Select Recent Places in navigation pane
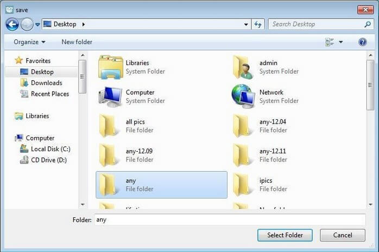The width and height of the screenshot is (379, 252). 50,94
